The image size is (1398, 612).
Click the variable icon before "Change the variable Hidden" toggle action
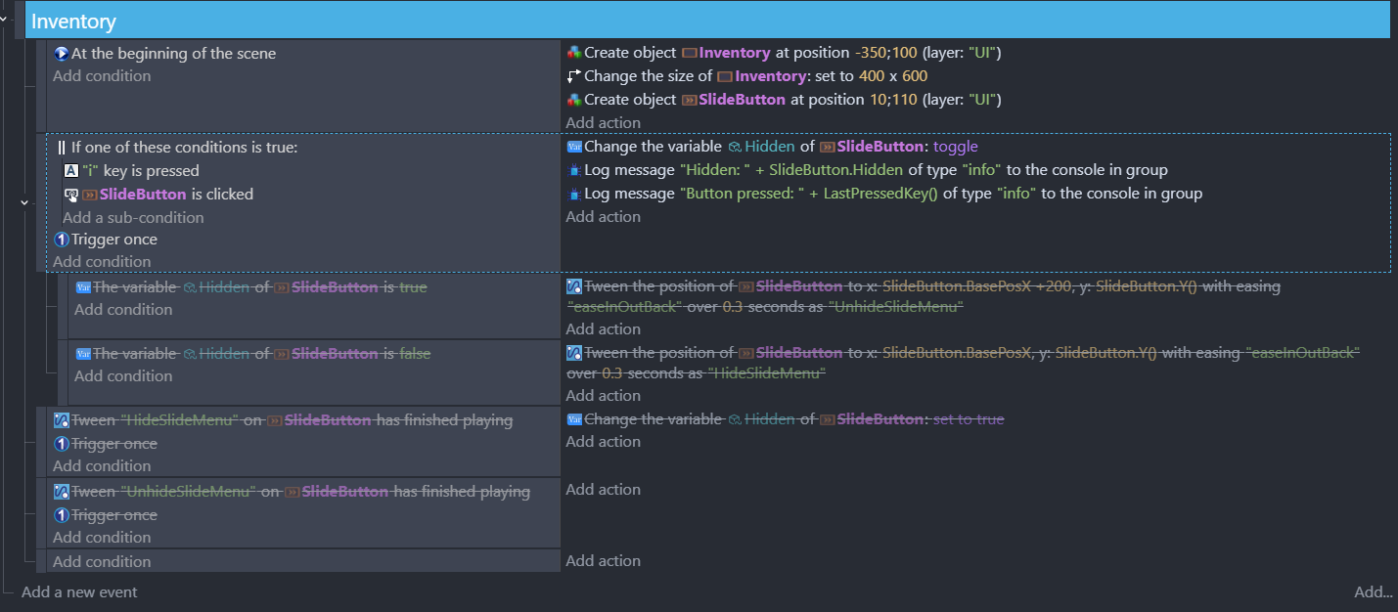[574, 147]
